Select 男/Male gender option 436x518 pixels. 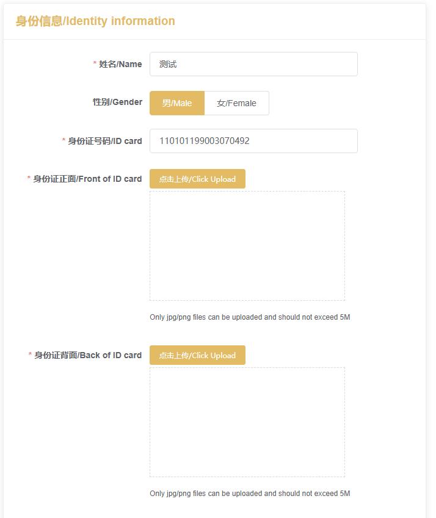coord(176,103)
